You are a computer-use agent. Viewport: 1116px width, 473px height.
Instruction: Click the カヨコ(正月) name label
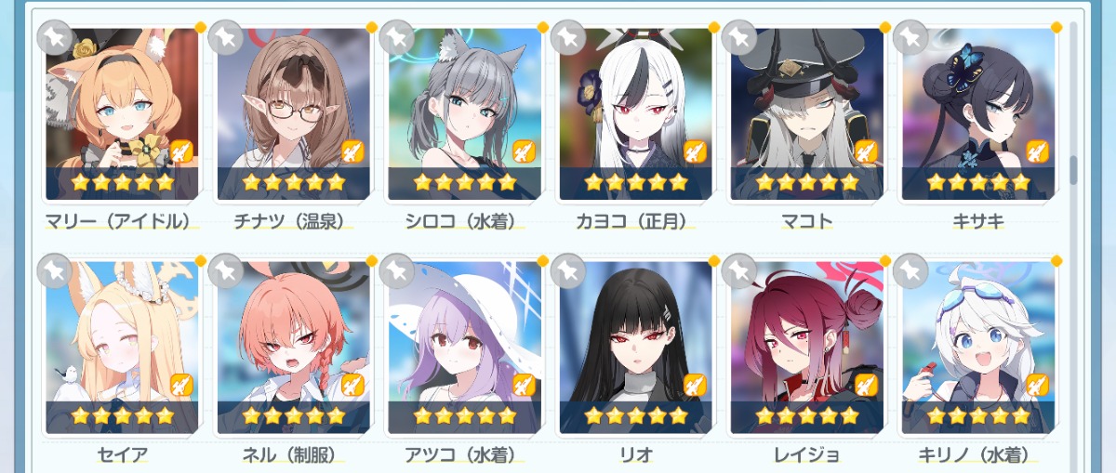point(635,221)
